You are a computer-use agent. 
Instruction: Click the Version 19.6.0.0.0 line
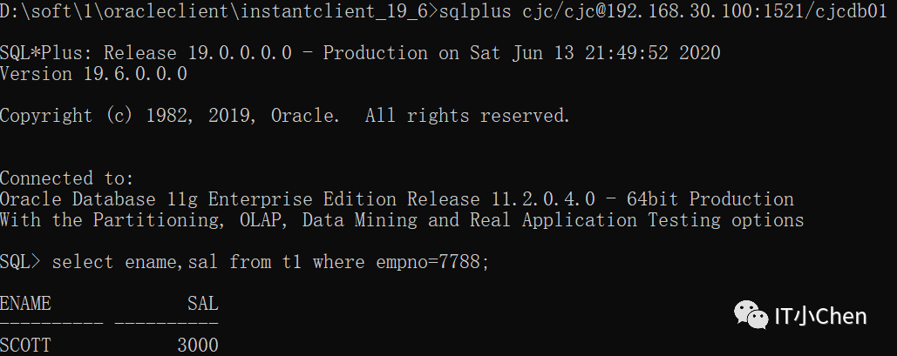coord(94,74)
